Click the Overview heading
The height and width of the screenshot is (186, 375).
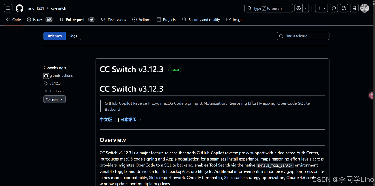tap(113, 140)
